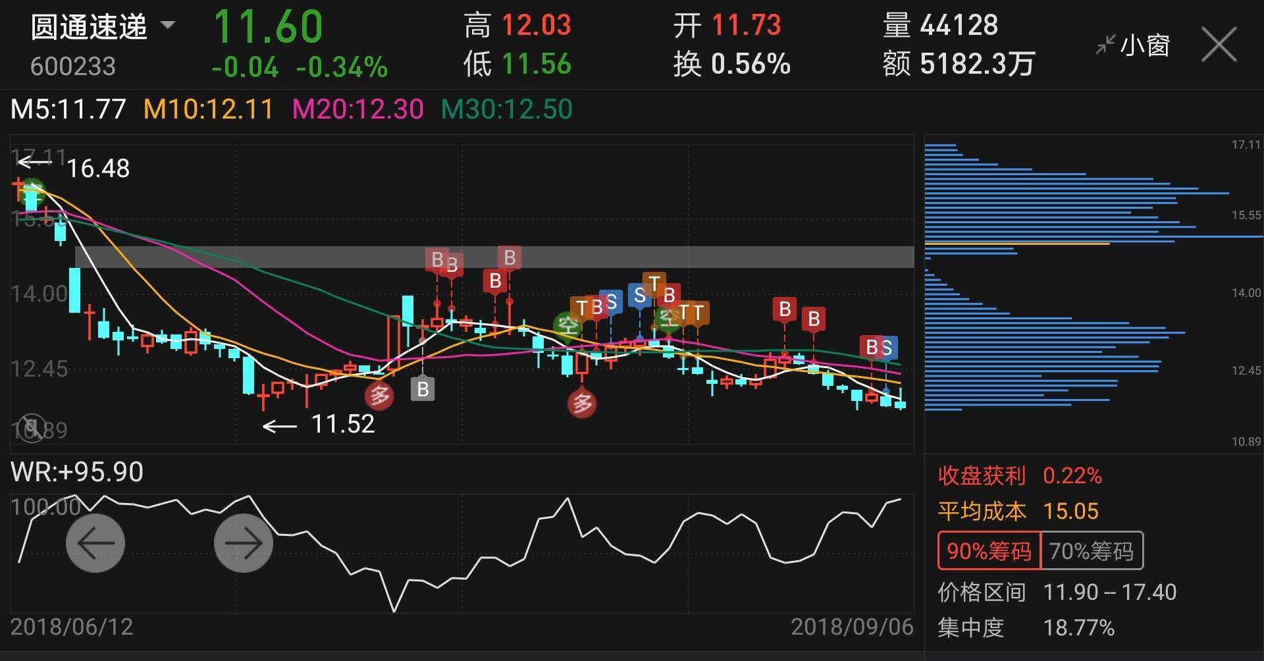Tap the first red 多 signal marker

coord(379,395)
